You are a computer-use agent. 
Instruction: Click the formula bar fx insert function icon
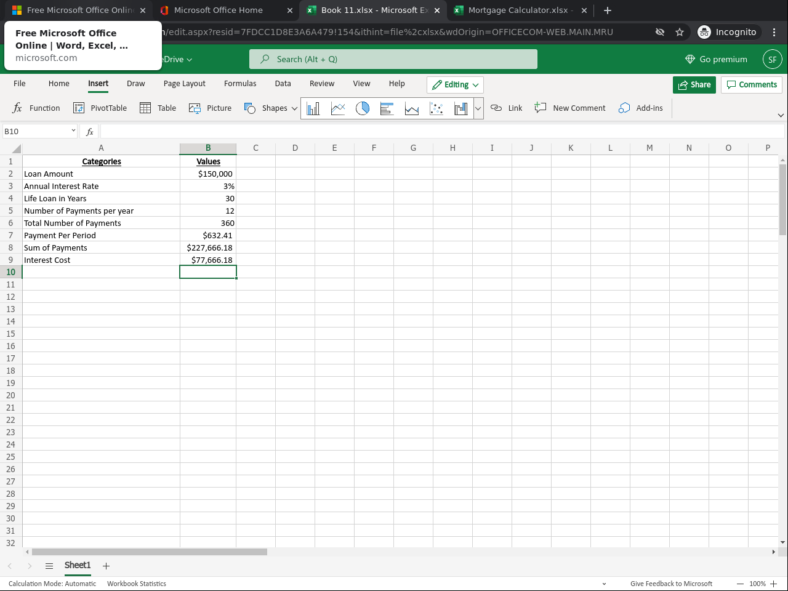pyautogui.click(x=90, y=132)
